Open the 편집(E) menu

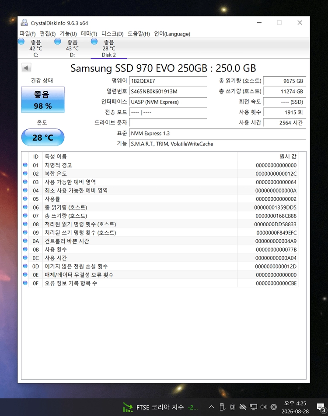click(48, 34)
